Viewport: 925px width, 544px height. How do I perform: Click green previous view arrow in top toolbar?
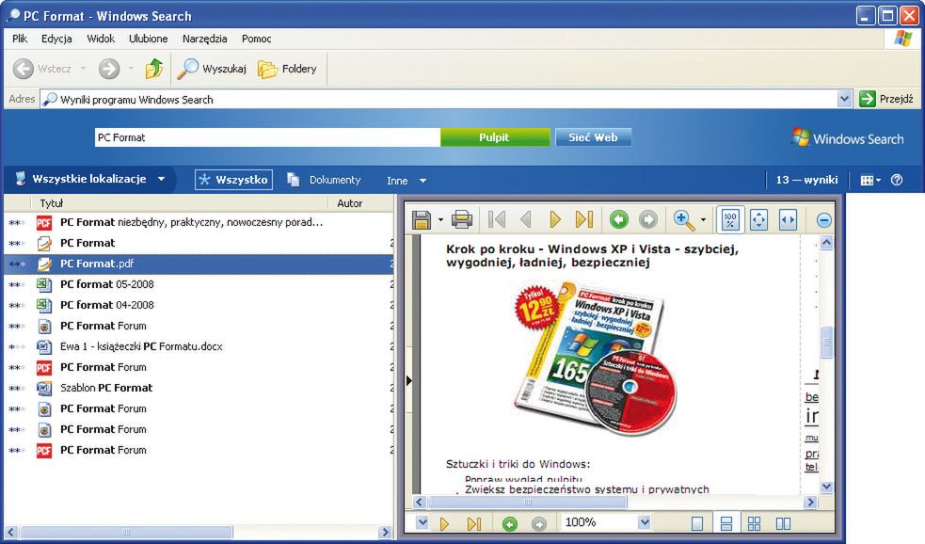point(619,220)
